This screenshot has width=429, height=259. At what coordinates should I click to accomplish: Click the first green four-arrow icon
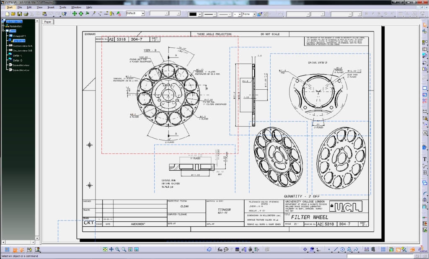coord(75,13)
